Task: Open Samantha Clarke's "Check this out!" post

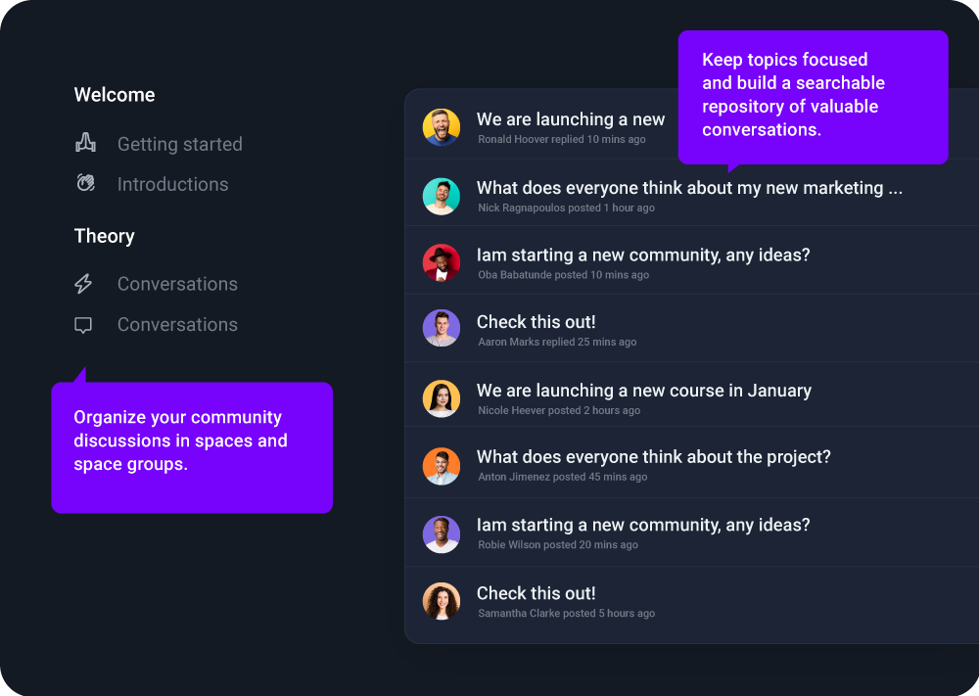Action: 536,593
